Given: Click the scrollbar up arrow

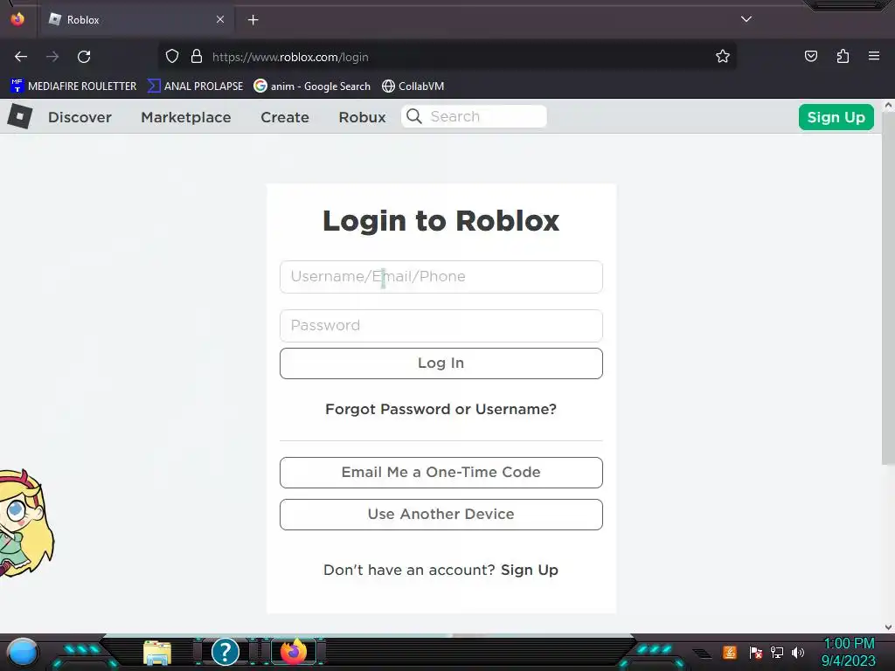Looking at the screenshot, I should (888, 105).
